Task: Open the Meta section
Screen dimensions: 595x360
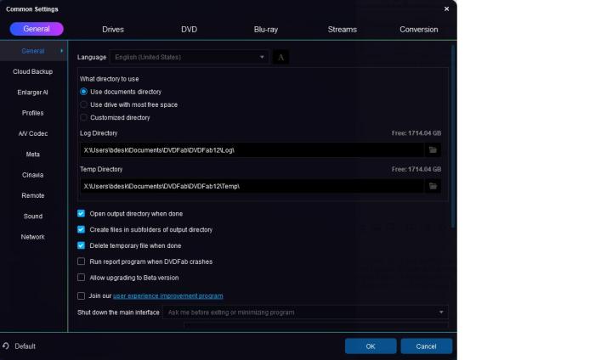Action: pos(33,155)
